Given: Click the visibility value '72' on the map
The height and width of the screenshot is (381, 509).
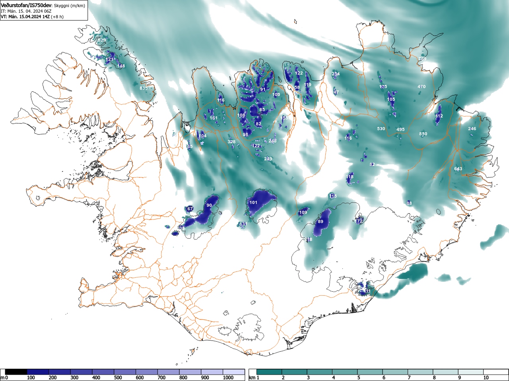Looking at the screenshot, I should click(x=359, y=221).
